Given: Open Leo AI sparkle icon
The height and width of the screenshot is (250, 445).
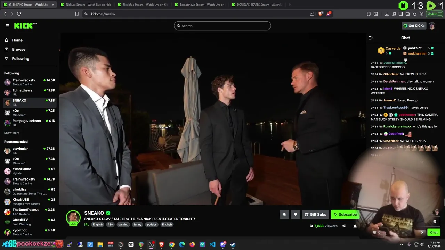Looking at the screenshot, I should [x=414, y=14].
